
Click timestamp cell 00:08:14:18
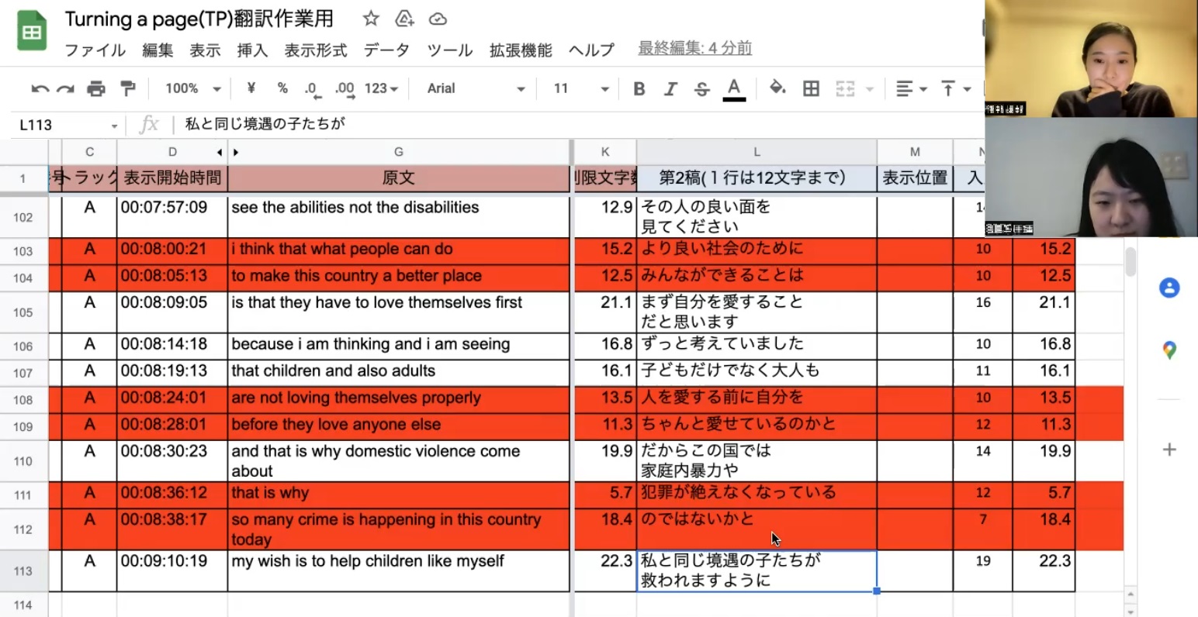[x=172, y=346]
